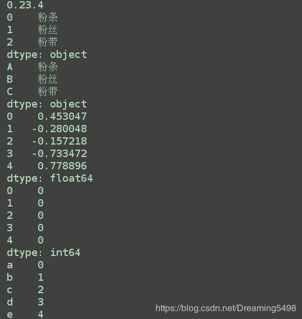302x319 pixels.
Task: Click the blog.csdn.net watermark link
Action: click(226, 308)
